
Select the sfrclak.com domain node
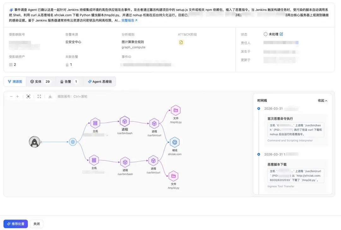[175, 142]
